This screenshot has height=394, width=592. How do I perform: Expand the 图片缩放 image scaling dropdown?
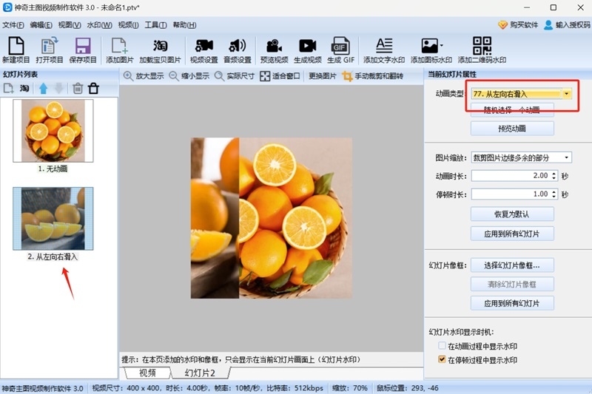click(567, 157)
